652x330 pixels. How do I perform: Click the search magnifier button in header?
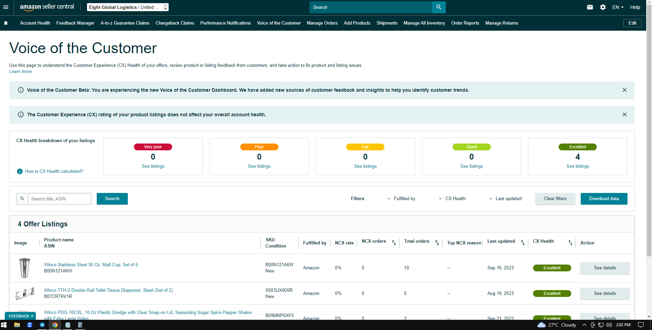pos(439,7)
